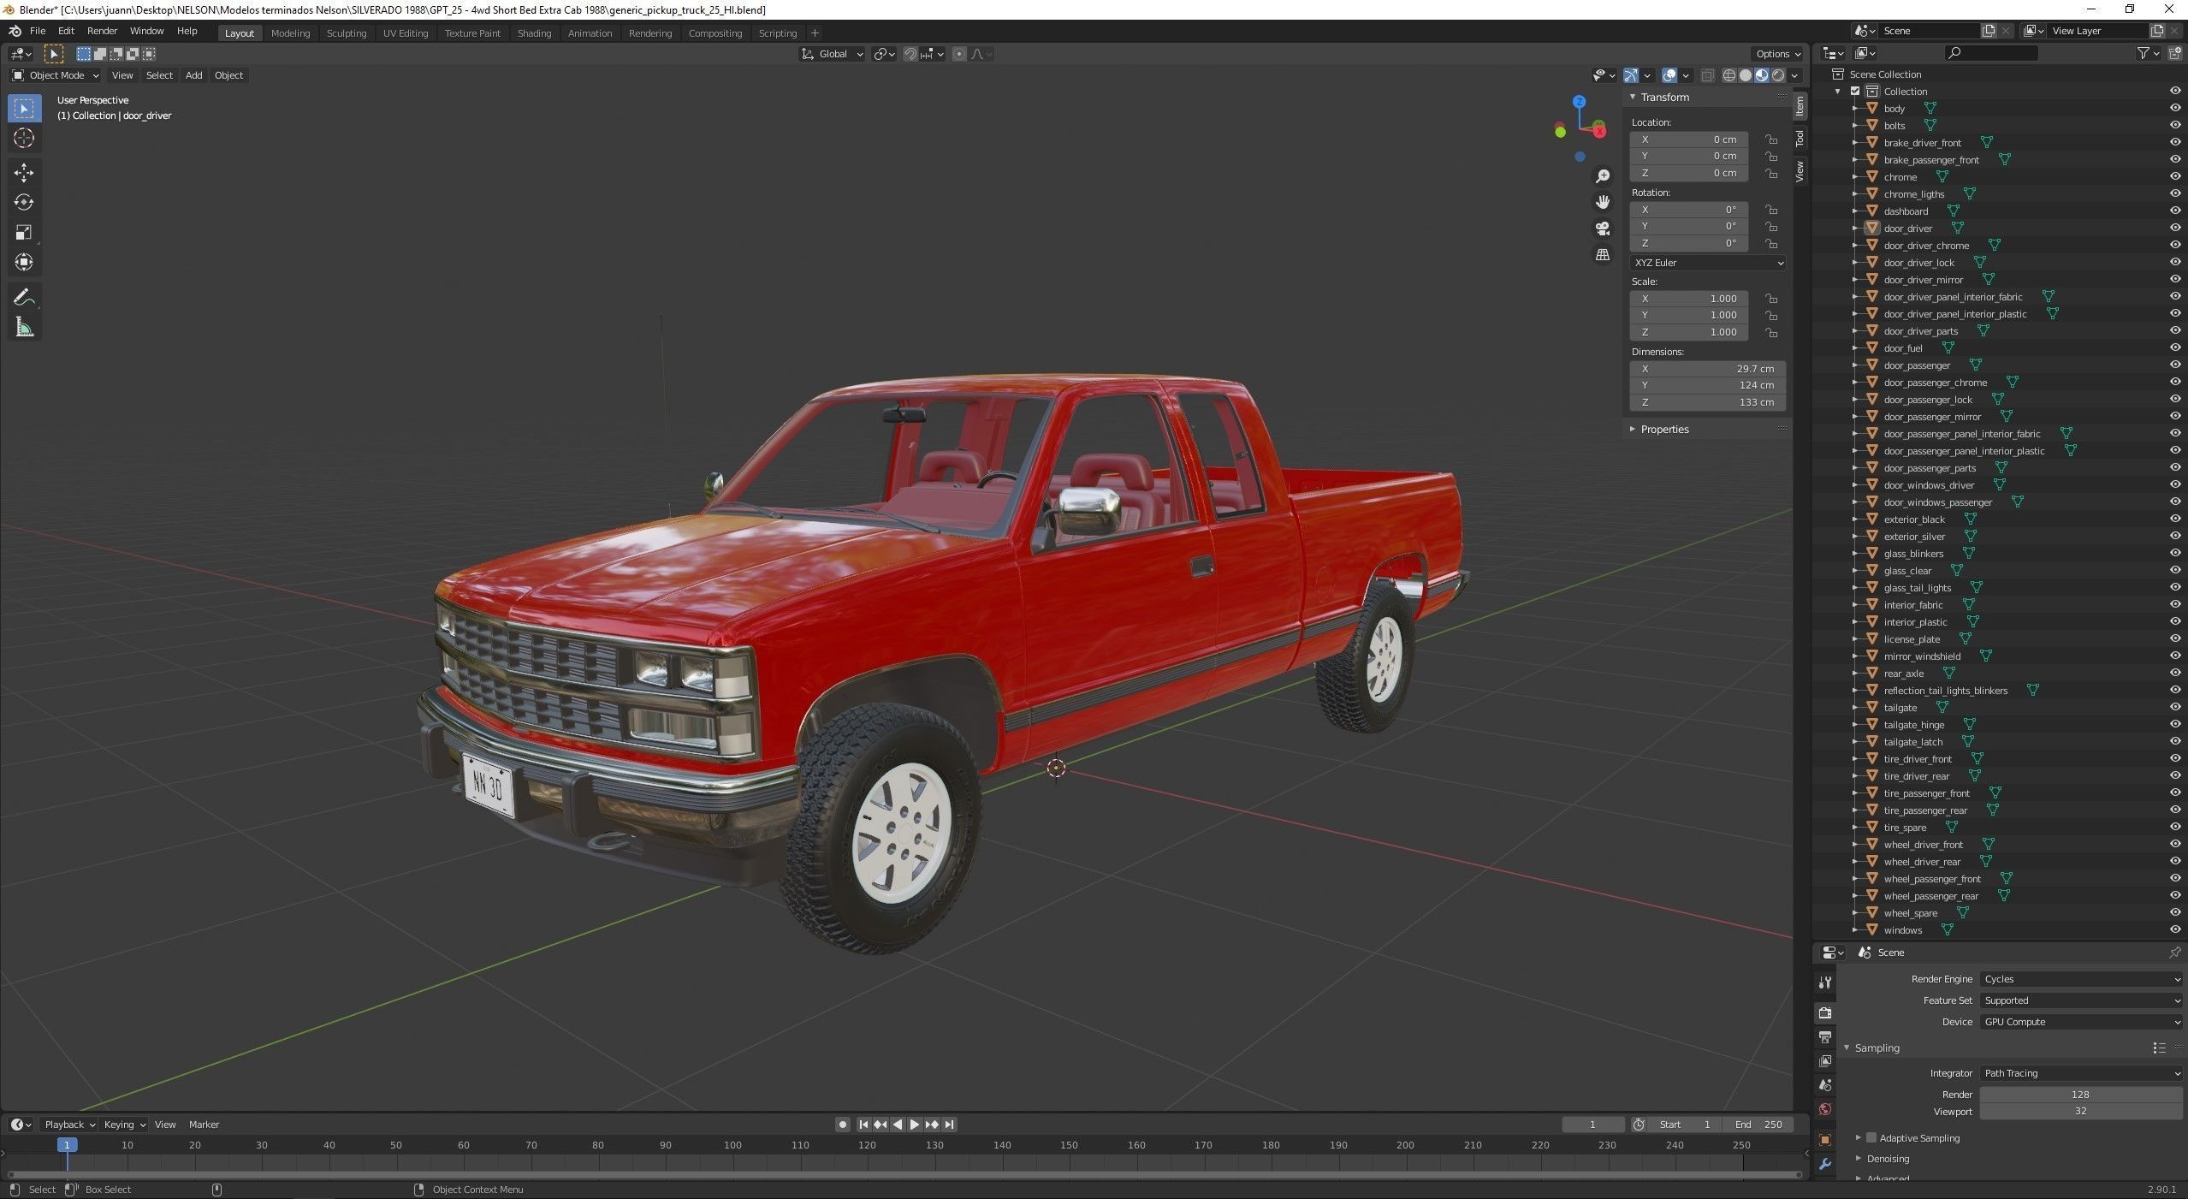Choose the Select Box tool
The height and width of the screenshot is (1199, 2188).
tap(24, 108)
